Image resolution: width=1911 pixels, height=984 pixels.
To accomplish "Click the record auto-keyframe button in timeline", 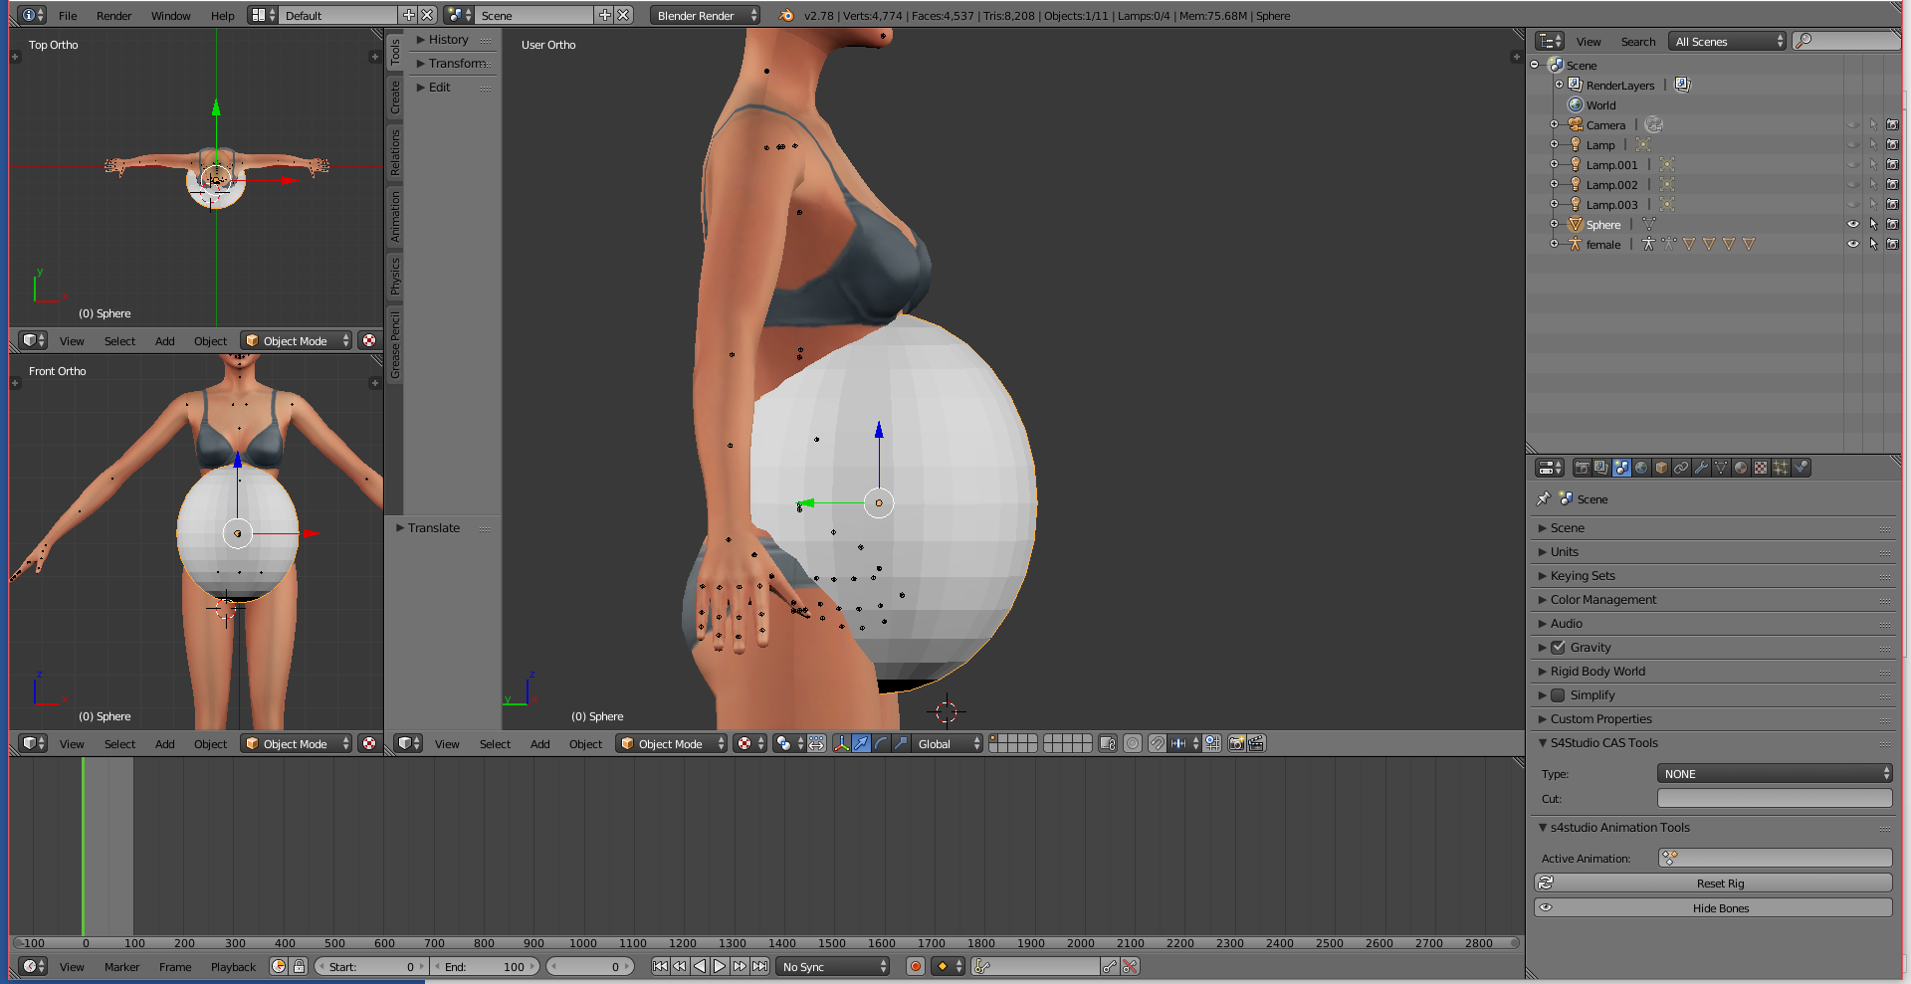I will coord(916,966).
